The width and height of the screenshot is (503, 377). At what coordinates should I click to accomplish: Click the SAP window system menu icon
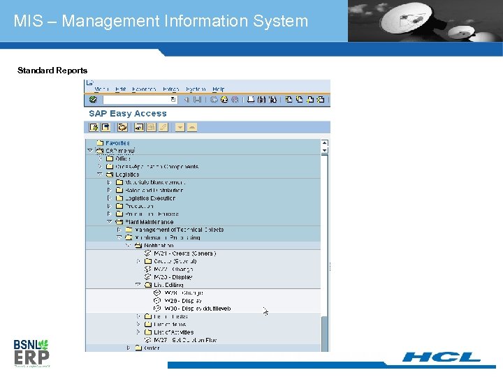(89, 82)
